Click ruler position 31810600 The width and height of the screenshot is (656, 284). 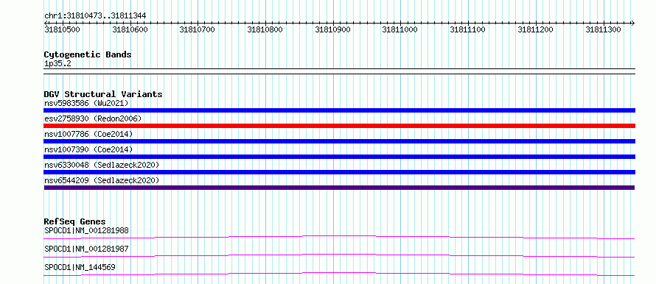[130, 29]
